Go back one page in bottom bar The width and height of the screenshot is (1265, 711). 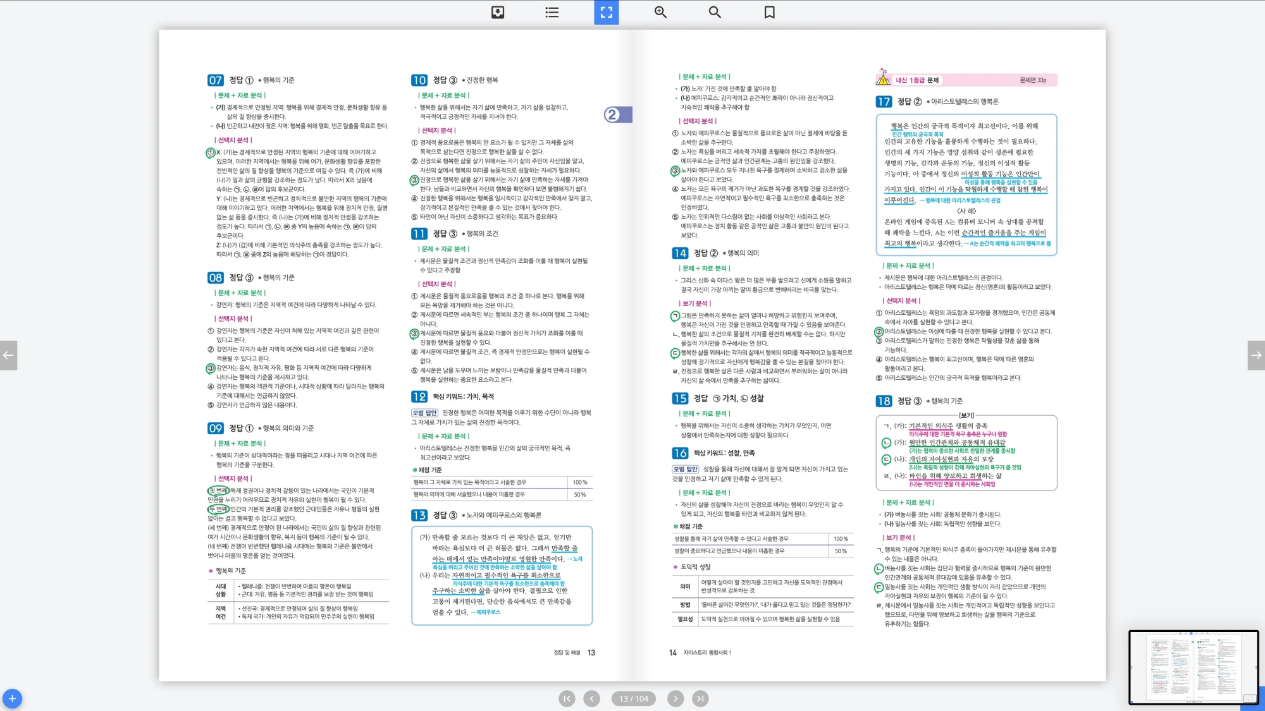(591, 698)
